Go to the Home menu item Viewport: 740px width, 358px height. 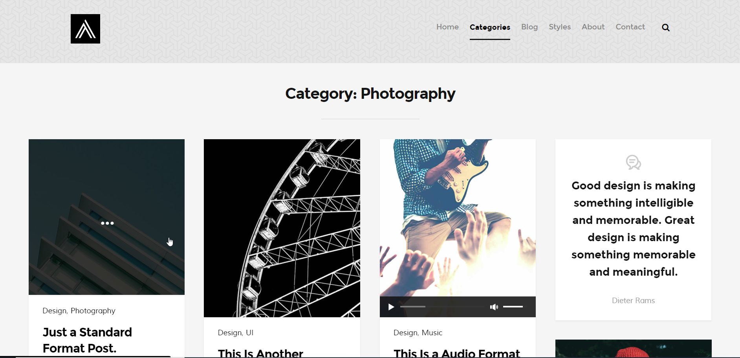(x=447, y=27)
